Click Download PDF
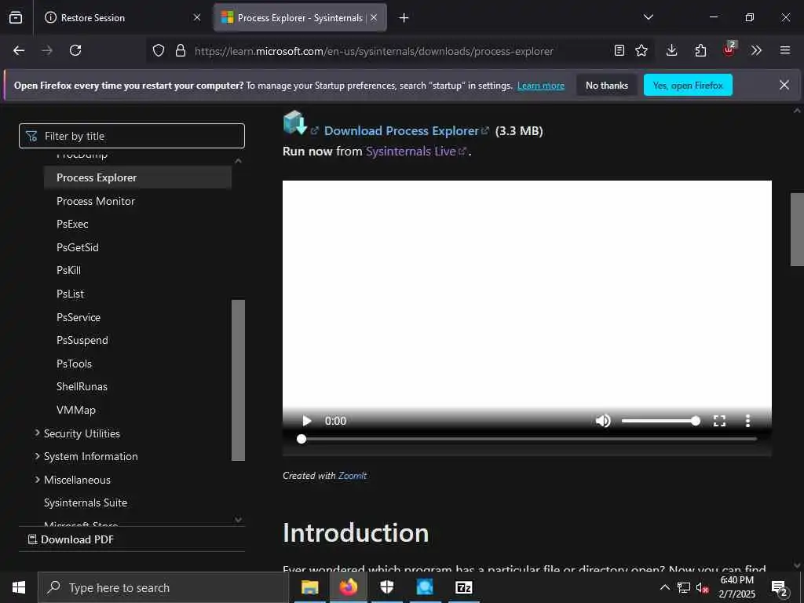Viewport: 804px width, 603px height. (71, 539)
